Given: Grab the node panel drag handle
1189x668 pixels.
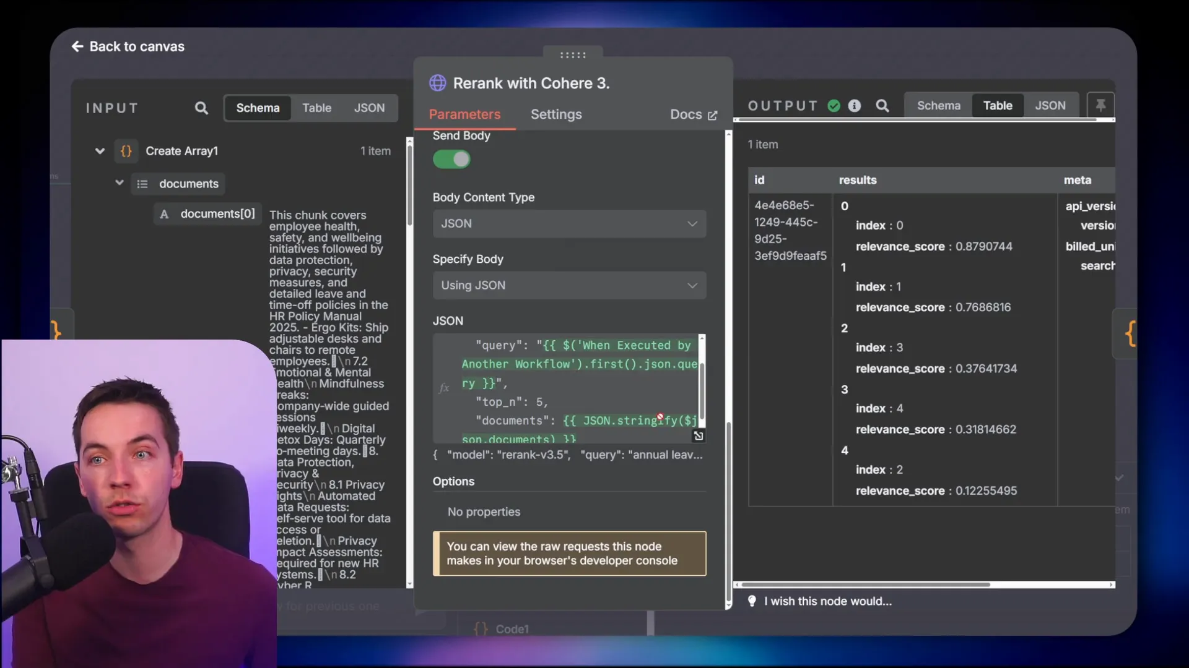Looking at the screenshot, I should [573, 55].
